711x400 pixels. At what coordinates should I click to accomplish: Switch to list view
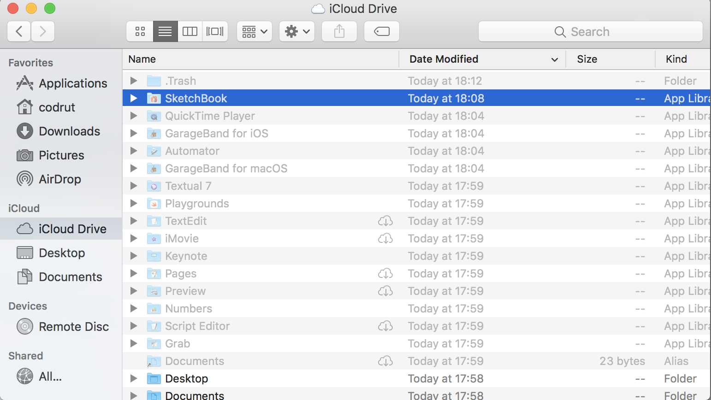pyautogui.click(x=165, y=31)
